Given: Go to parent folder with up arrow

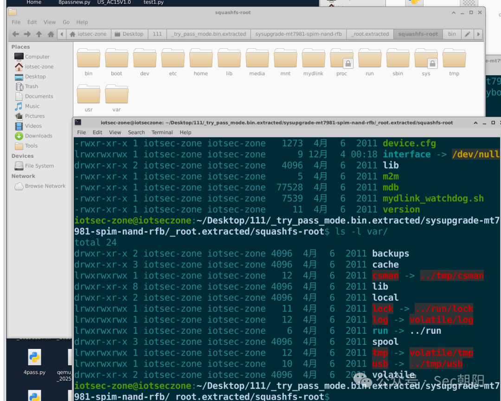Looking at the screenshot, I should [x=39, y=34].
